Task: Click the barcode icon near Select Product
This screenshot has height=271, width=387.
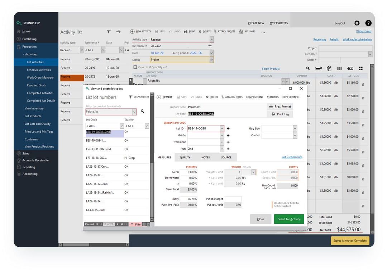Action: click(x=339, y=68)
